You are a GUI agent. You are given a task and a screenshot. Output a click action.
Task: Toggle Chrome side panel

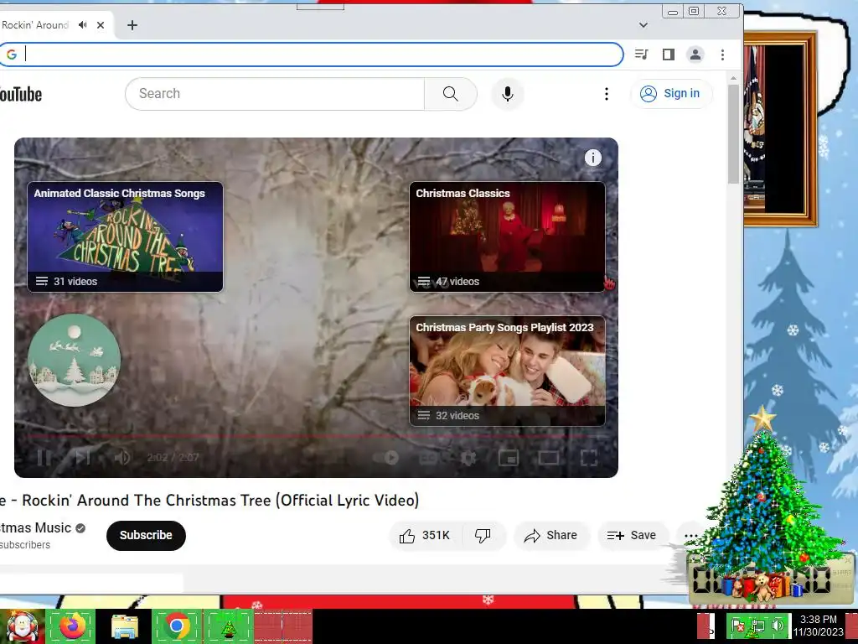pos(668,55)
